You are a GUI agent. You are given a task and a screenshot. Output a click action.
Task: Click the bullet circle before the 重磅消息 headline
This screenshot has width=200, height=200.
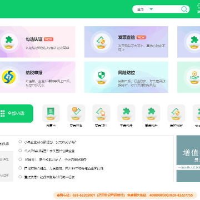click(x=20, y=177)
